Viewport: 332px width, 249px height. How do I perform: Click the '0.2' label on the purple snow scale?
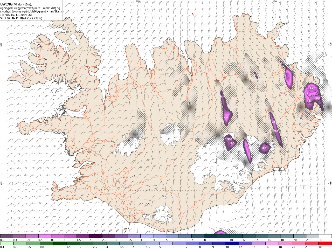[x=2, y=240]
